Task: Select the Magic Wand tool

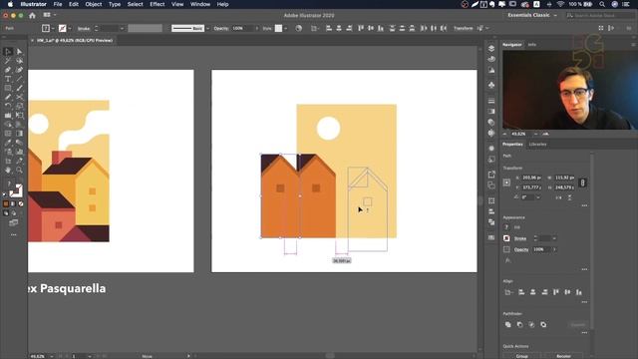Action: pos(8,61)
